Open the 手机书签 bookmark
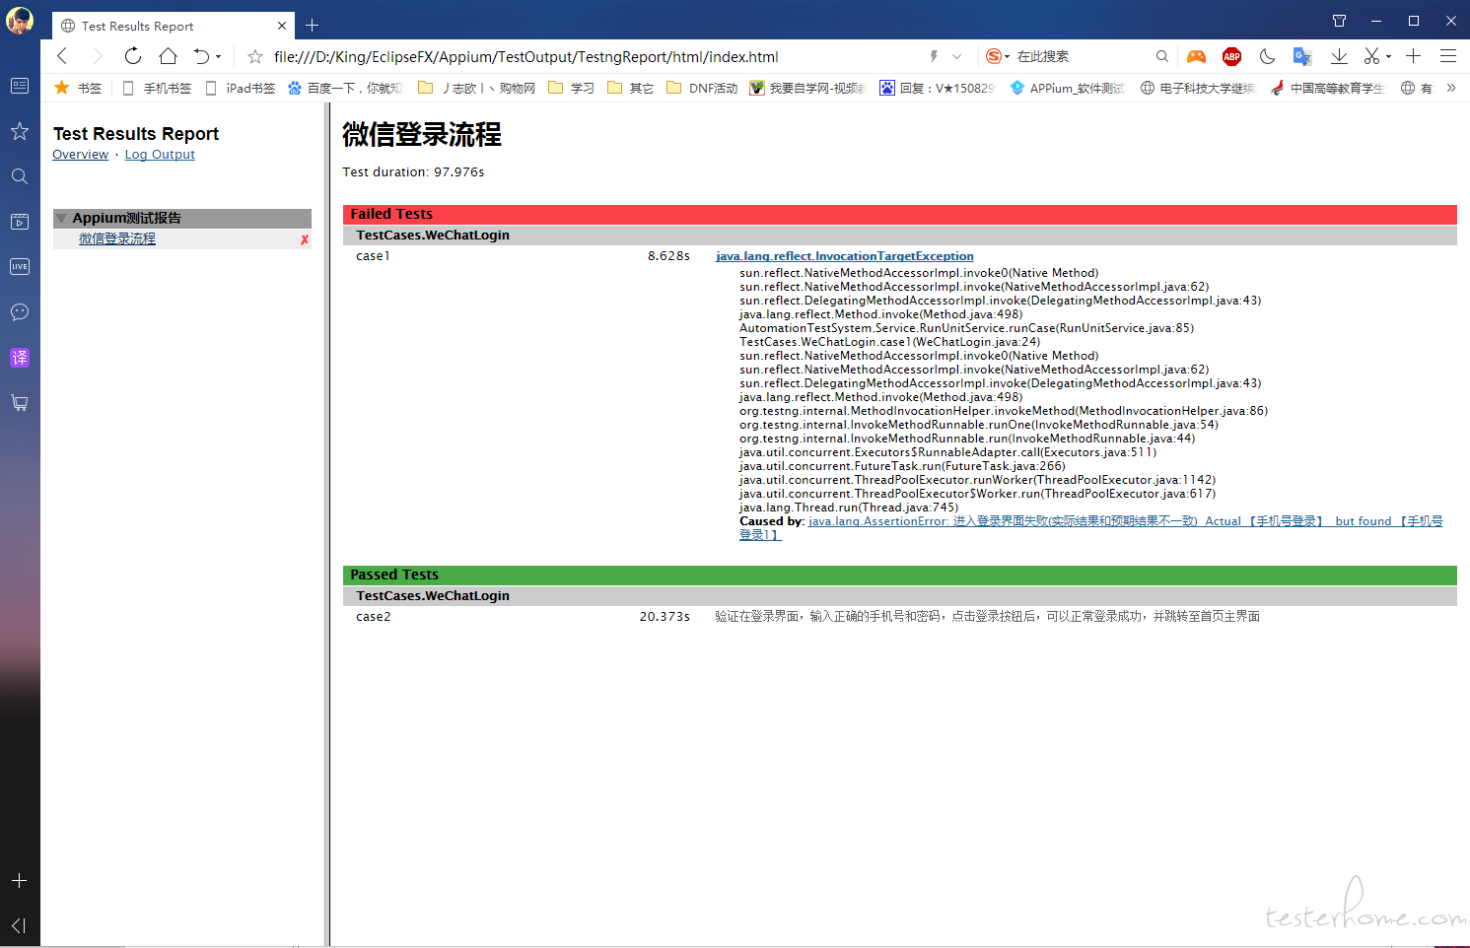The image size is (1470, 948). (x=157, y=88)
